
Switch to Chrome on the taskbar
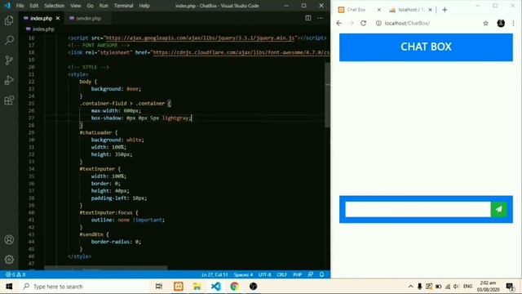click(234, 287)
